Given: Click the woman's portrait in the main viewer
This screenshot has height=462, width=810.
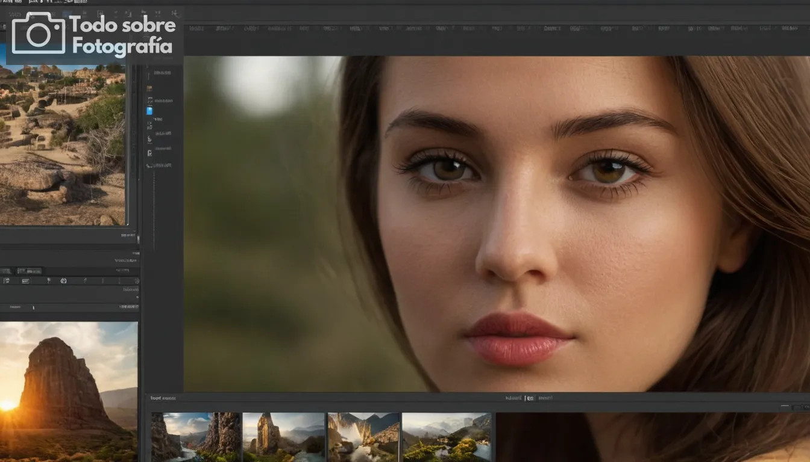Looking at the screenshot, I should pos(497,224).
